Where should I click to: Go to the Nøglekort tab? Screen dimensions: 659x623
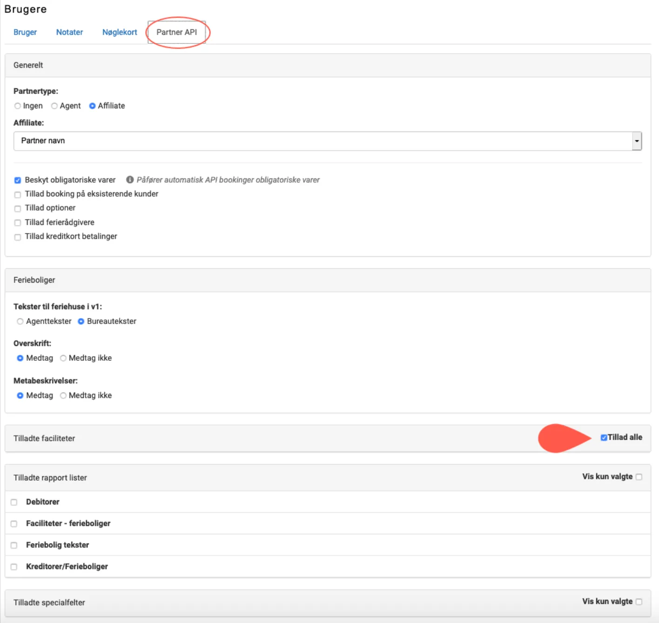coord(120,32)
